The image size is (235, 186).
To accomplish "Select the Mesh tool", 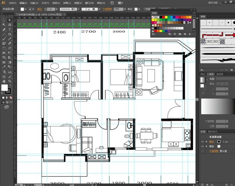I will (4, 62).
